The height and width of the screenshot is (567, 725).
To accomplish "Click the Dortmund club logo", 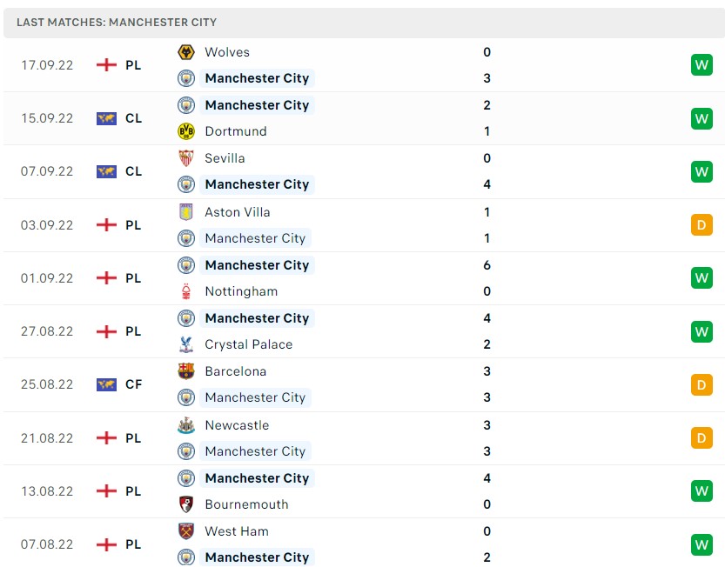I will coord(185,131).
